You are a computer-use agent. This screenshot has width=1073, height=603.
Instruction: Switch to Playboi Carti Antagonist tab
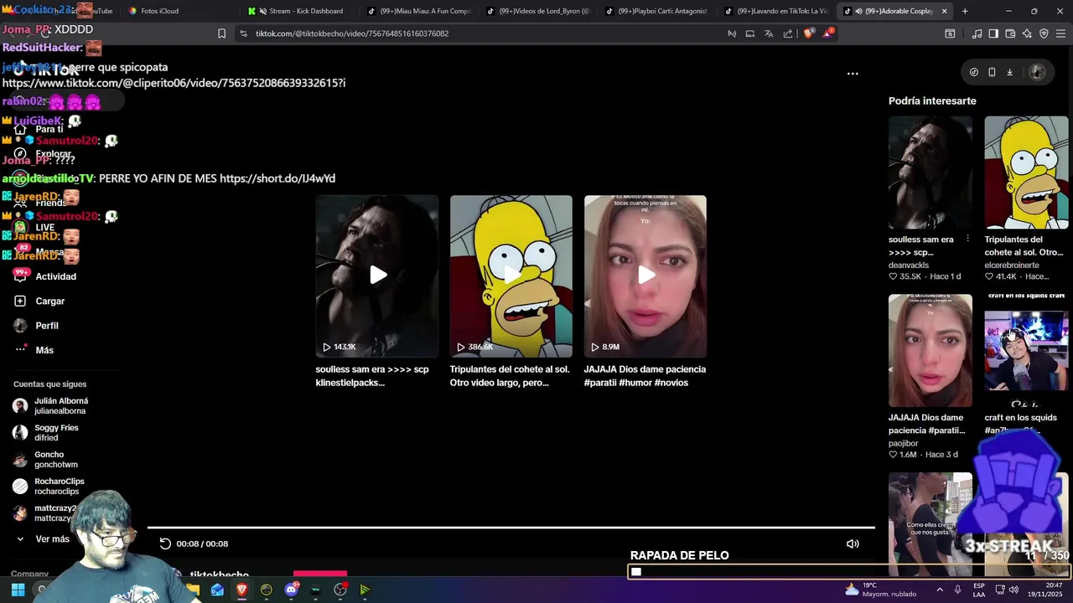tap(658, 11)
